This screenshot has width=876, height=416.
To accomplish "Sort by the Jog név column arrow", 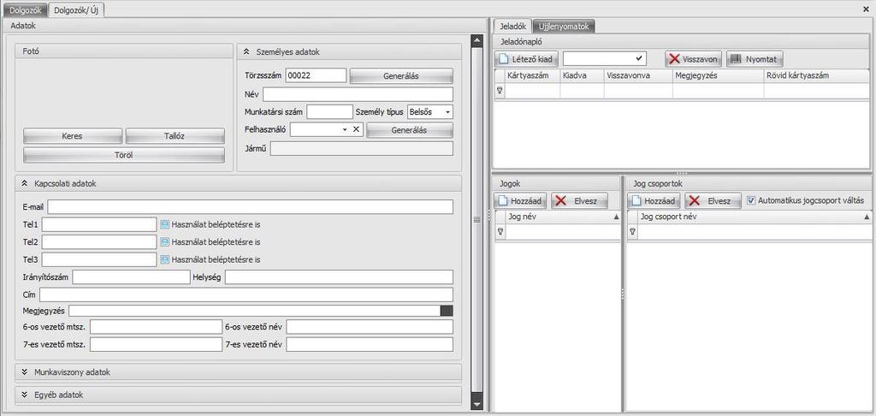I will (616, 217).
